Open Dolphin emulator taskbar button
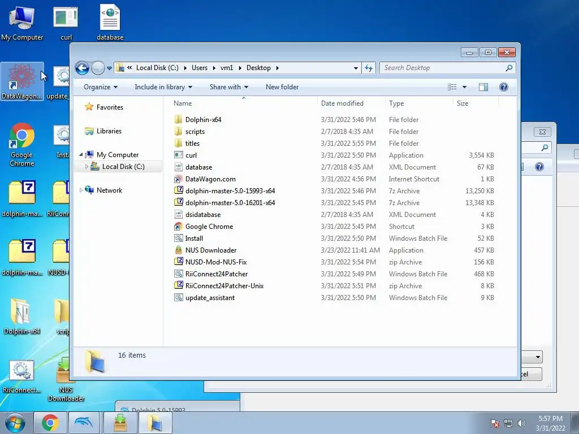 tap(84, 423)
